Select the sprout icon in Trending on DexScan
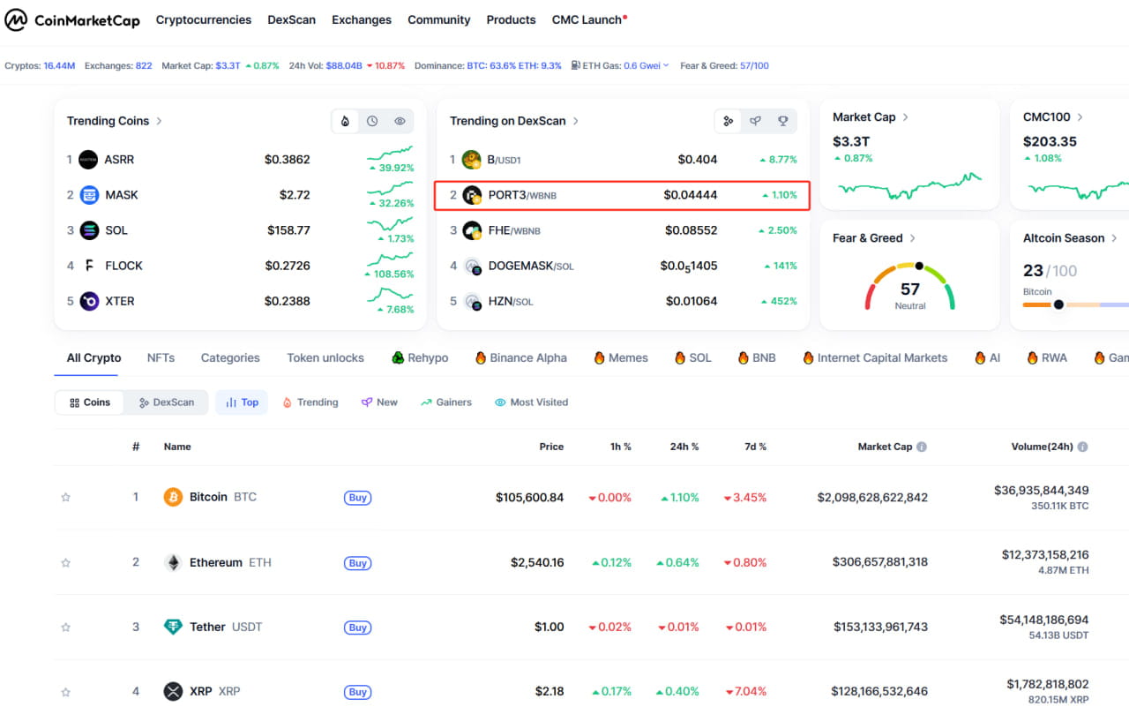This screenshot has height=714, width=1129. pyautogui.click(x=755, y=121)
